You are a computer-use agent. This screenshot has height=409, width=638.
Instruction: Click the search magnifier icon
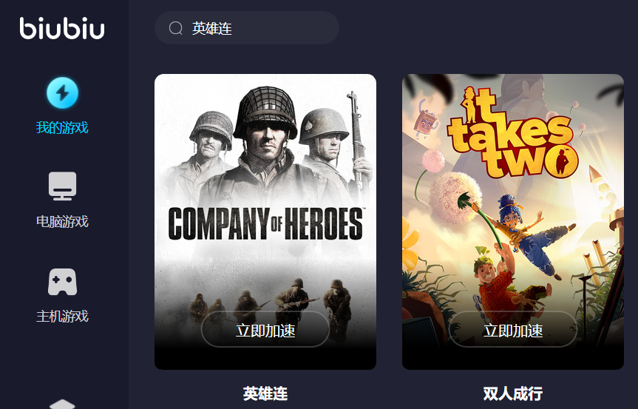click(x=176, y=28)
